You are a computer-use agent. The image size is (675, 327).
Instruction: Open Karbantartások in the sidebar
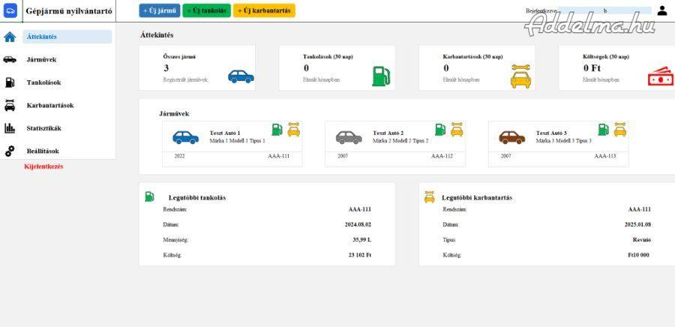click(x=49, y=106)
